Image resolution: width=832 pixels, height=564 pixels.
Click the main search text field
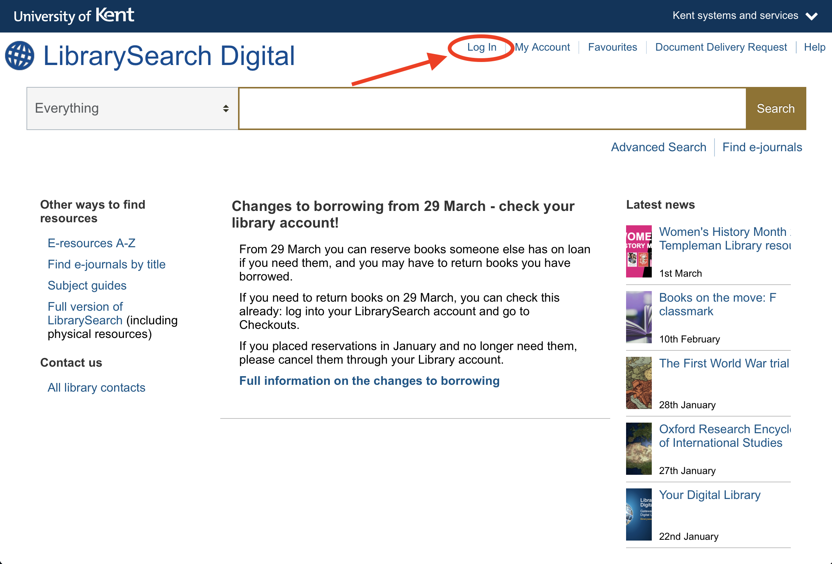492,108
